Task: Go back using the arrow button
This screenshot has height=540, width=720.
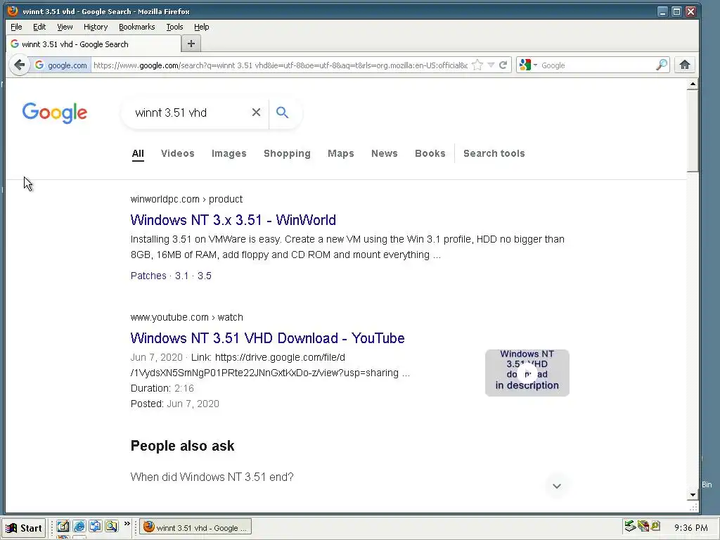Action: coord(19,65)
